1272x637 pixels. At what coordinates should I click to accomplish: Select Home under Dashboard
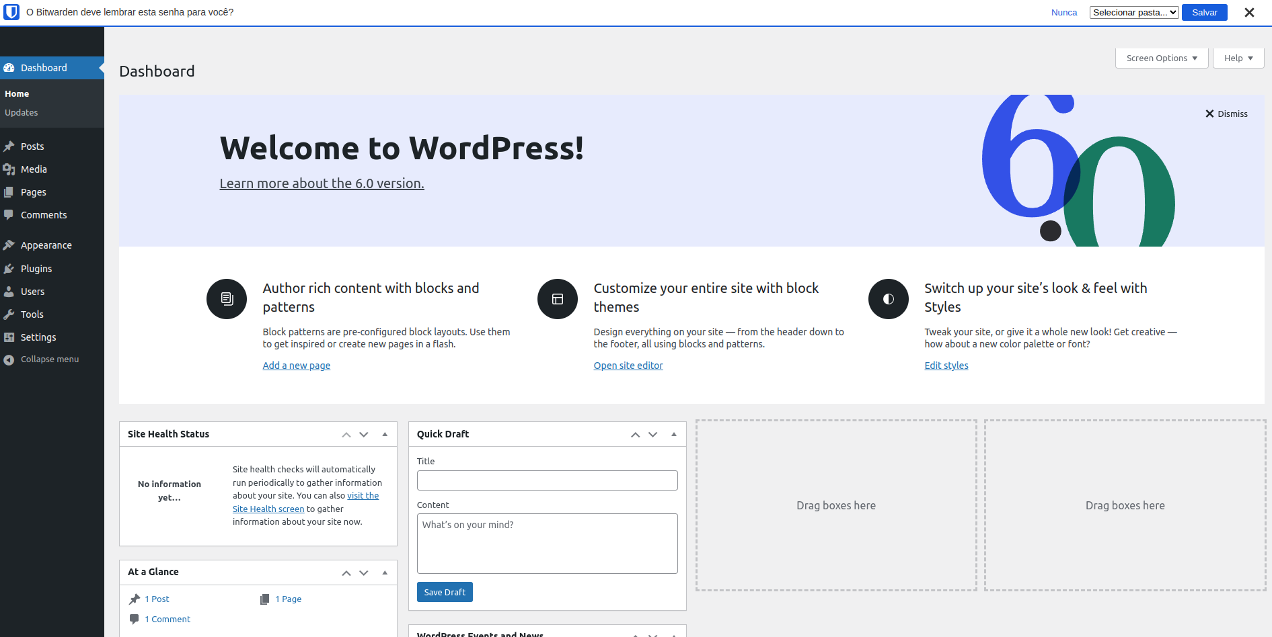[x=17, y=93]
